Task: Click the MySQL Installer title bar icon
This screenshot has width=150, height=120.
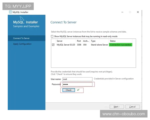Action: (x=10, y=12)
